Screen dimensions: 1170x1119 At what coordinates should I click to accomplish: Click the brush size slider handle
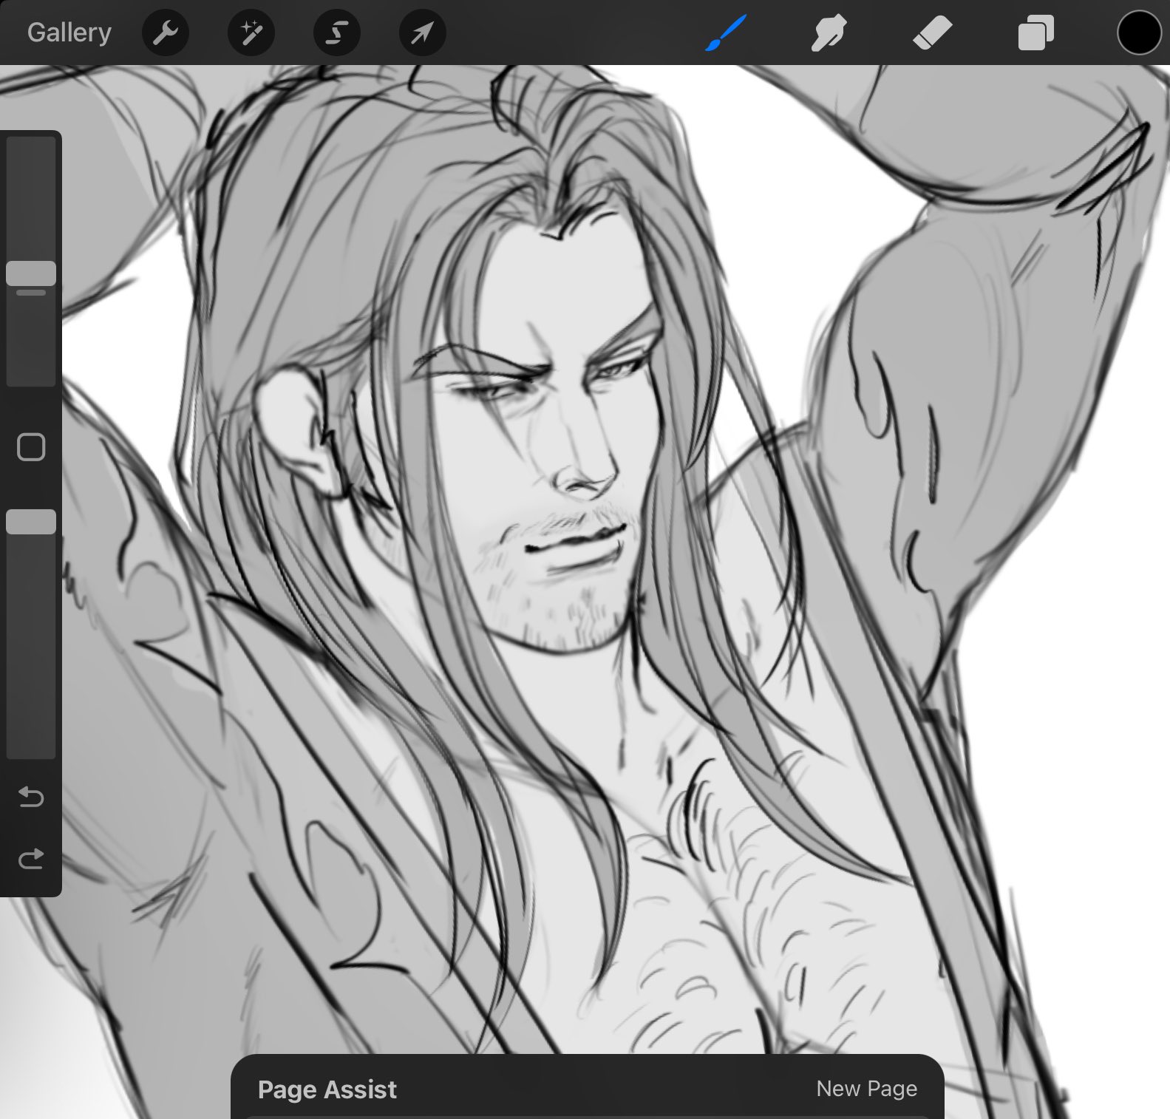[x=31, y=273]
